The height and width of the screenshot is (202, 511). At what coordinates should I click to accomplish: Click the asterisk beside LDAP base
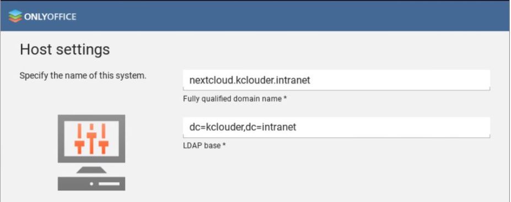224,145
